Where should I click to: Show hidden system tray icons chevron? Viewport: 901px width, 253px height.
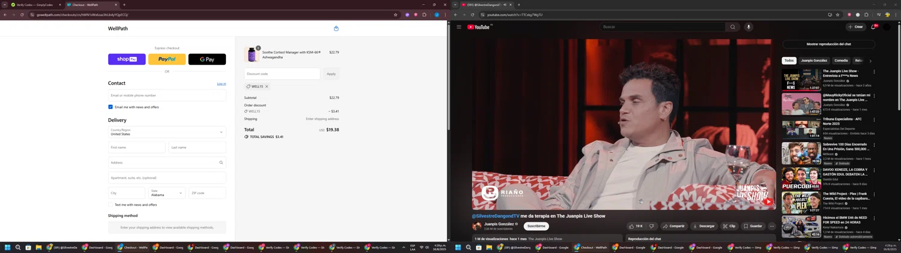point(404,247)
